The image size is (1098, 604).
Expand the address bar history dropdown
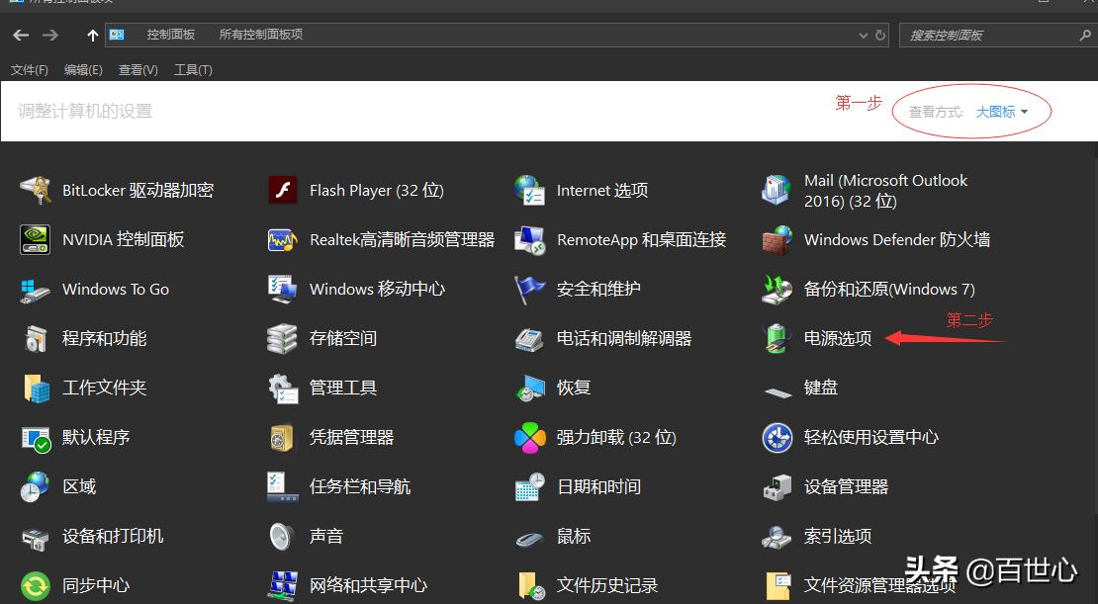(x=863, y=35)
